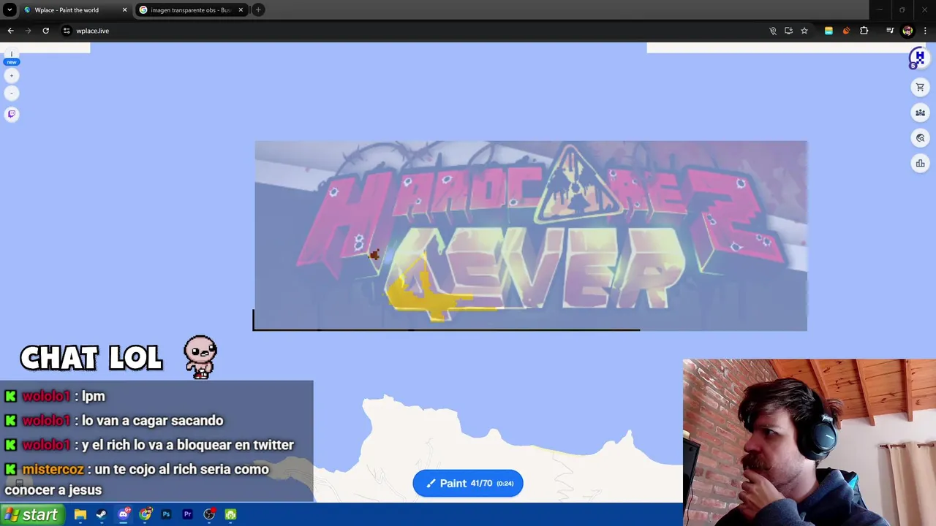Go back to the previous page
936x526 pixels.
point(10,31)
